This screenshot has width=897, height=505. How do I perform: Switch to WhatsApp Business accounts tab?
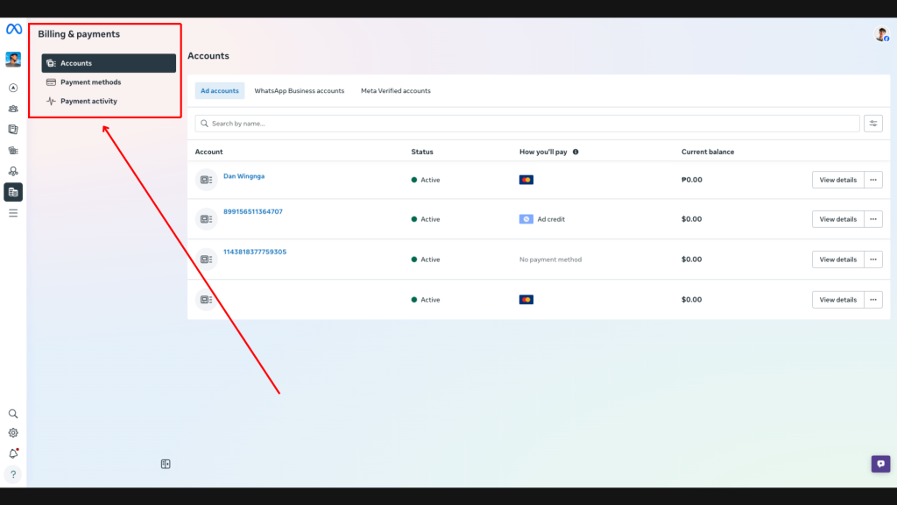(300, 90)
